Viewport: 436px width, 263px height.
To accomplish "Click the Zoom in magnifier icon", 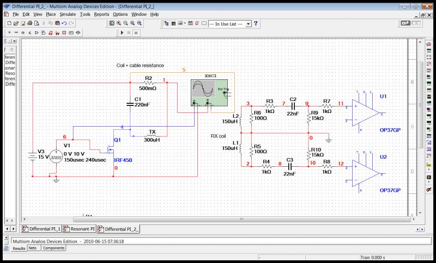I will click(119, 23).
